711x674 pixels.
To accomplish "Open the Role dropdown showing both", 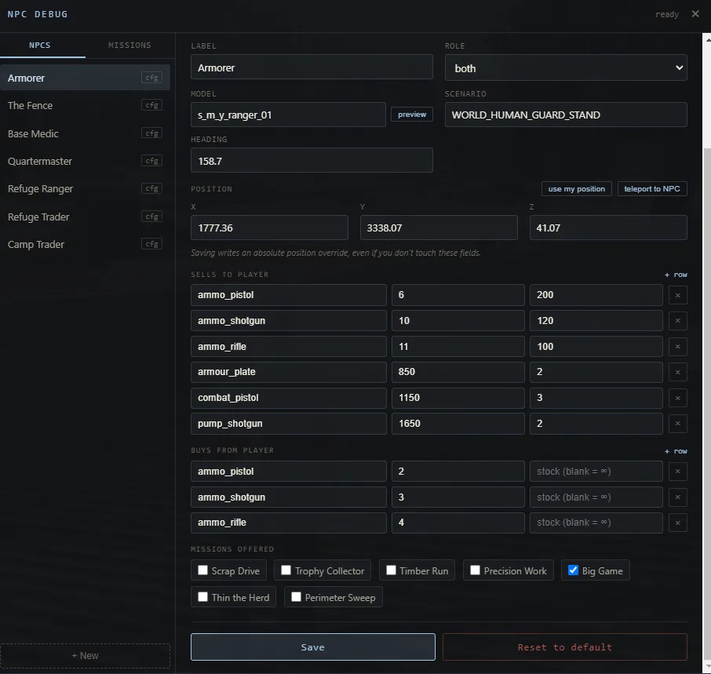I will 566,68.
